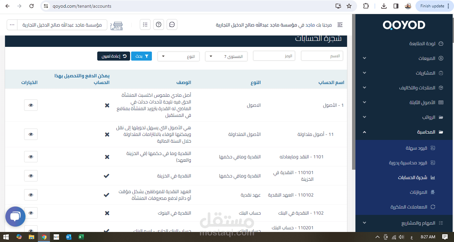Reload the page with refresh icon

31,6
